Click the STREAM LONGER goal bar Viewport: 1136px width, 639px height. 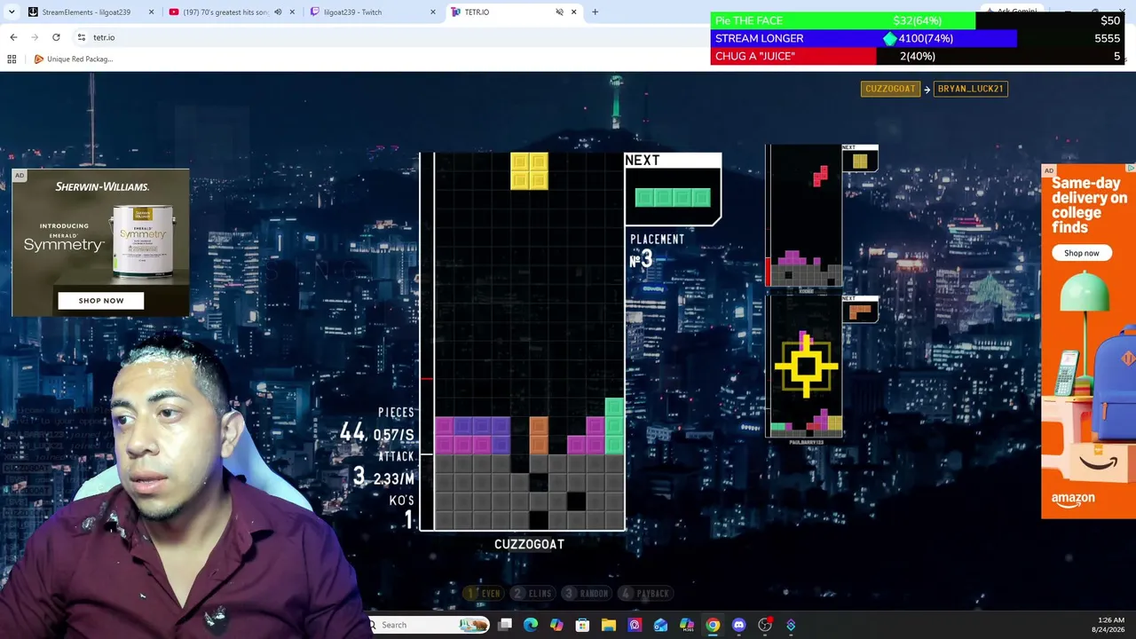(919, 38)
